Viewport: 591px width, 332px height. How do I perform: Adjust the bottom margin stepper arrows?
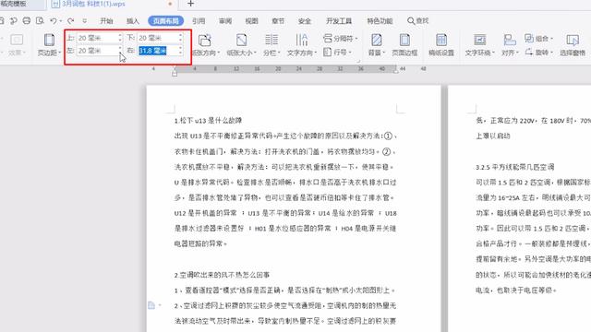[181, 38]
